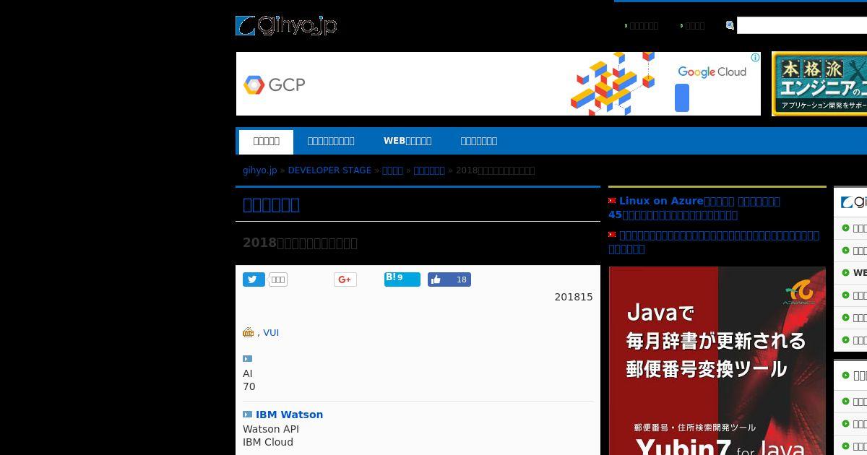The height and width of the screenshot is (455, 867).
Task: Click the green bullet next to WE sidebar entry
Action: pos(845,273)
